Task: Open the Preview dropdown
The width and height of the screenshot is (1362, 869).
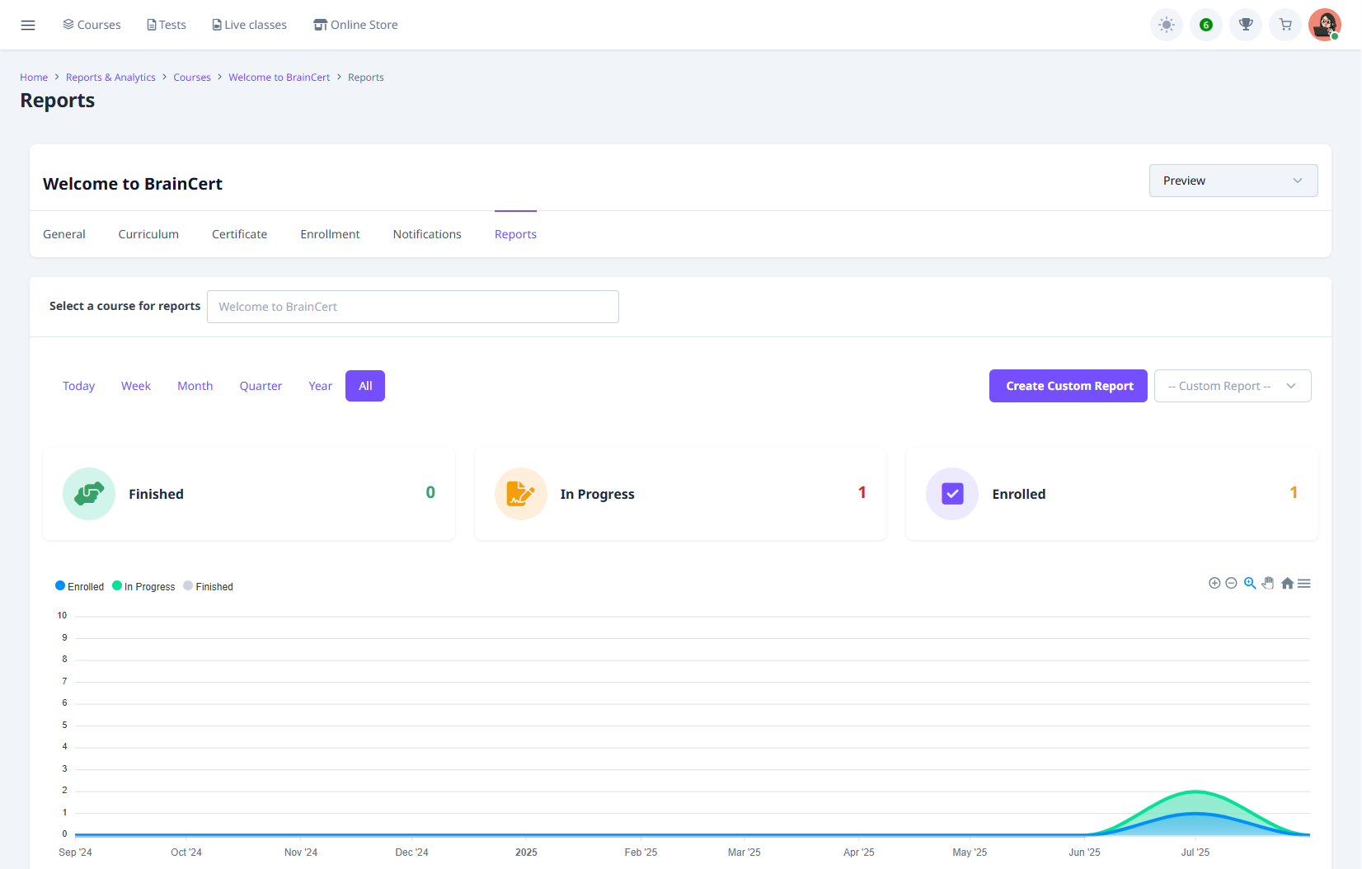Action: 1233,180
